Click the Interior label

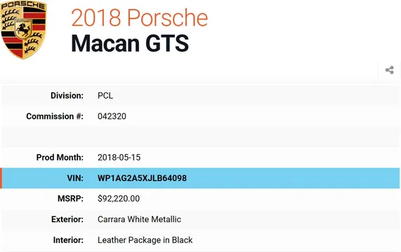[68, 240]
